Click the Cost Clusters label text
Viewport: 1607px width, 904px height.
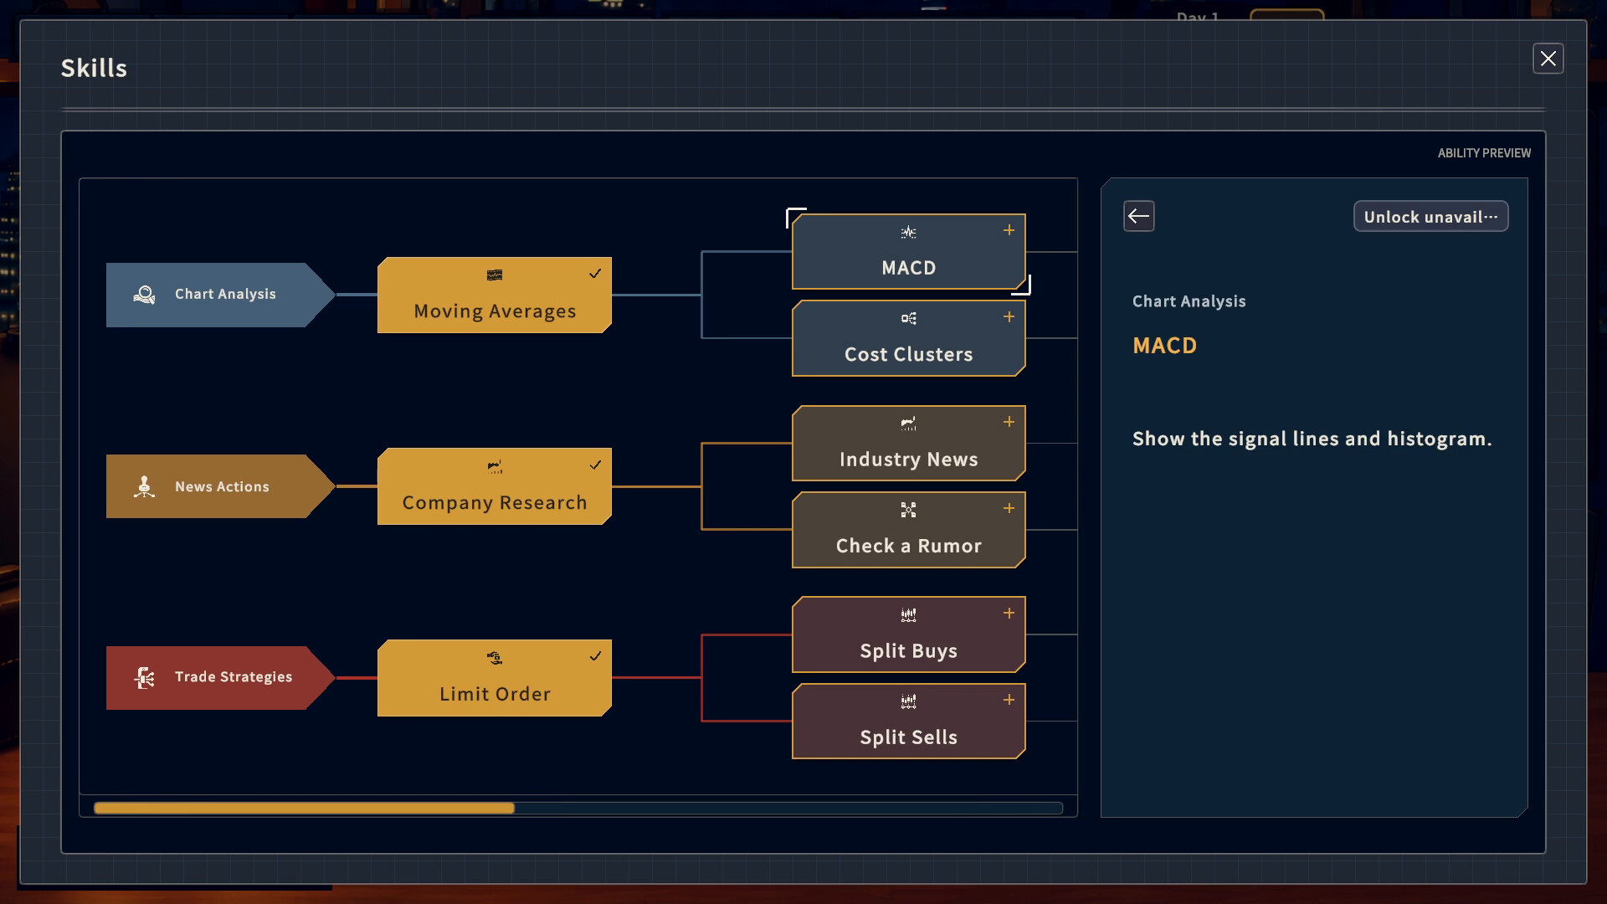click(x=908, y=355)
